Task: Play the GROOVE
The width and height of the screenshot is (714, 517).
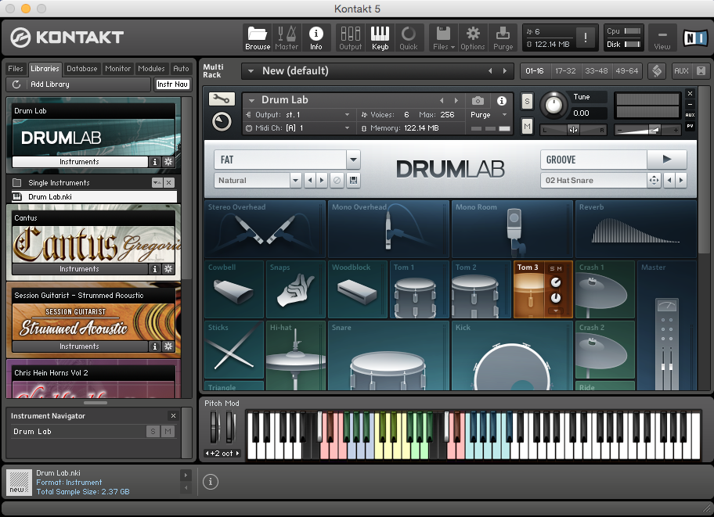Action: [x=667, y=160]
